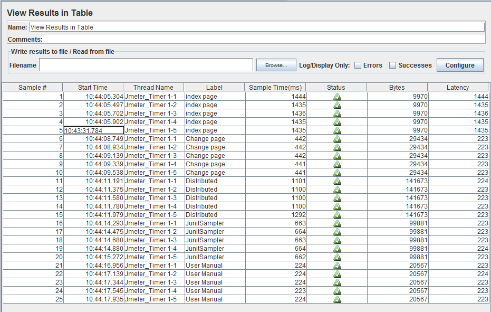Click the status icon for sample 7

pos(337,147)
